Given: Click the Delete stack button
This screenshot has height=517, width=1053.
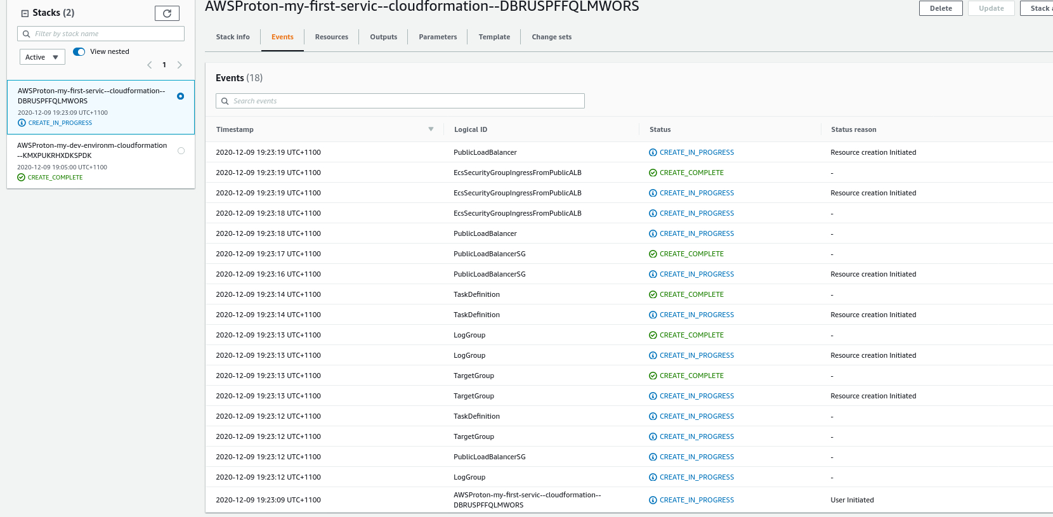Looking at the screenshot, I should [941, 8].
